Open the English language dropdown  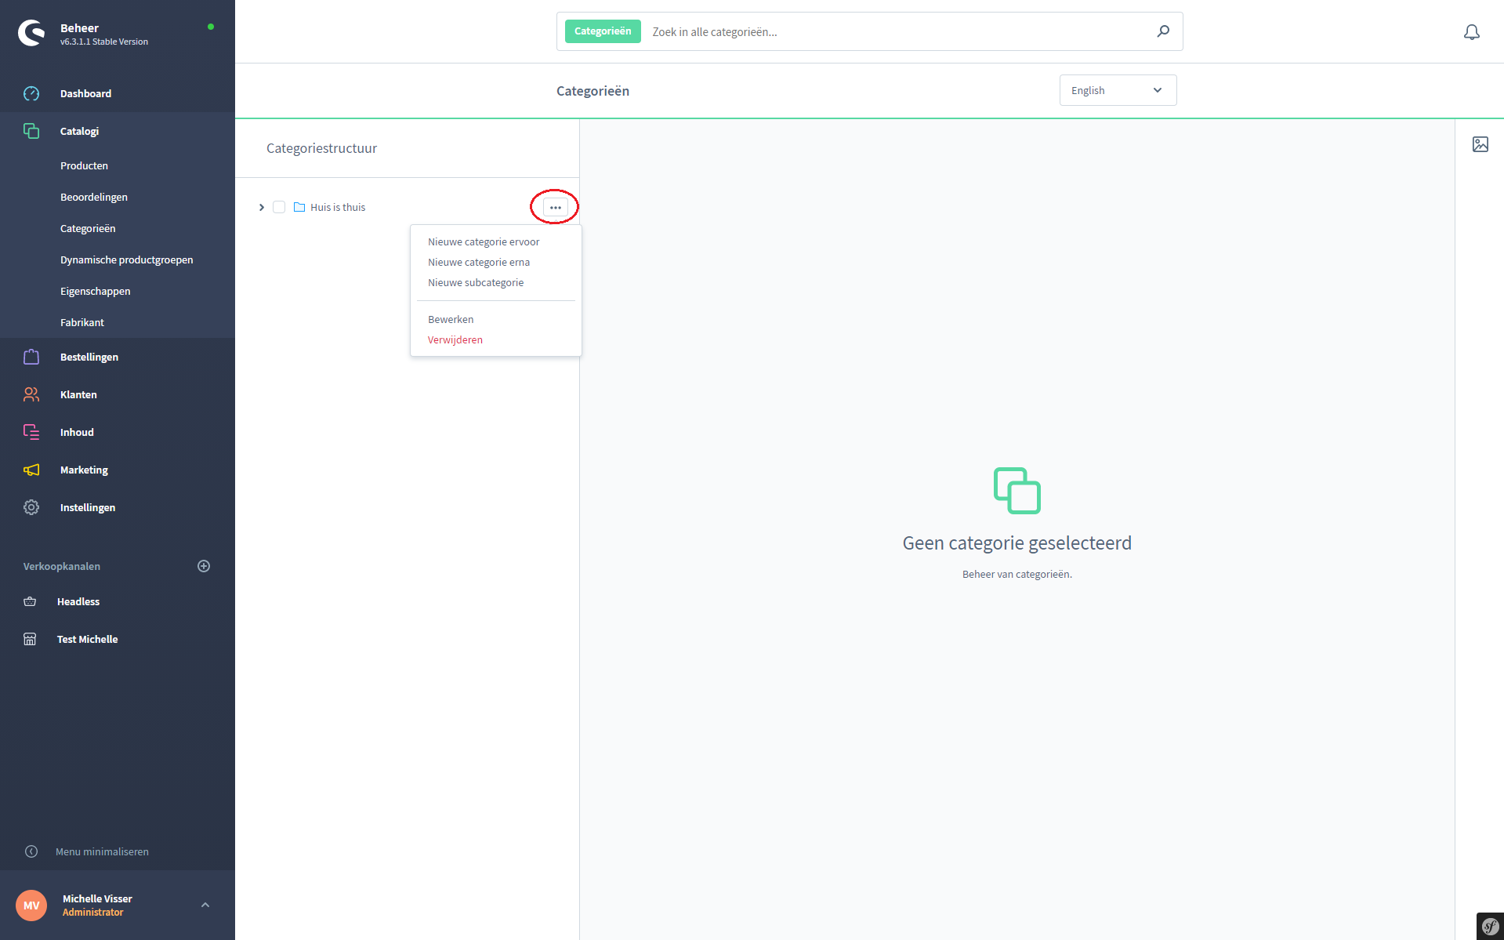point(1117,90)
